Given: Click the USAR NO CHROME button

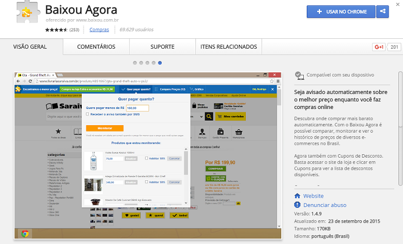Looking at the screenshot, I should 341,12.
